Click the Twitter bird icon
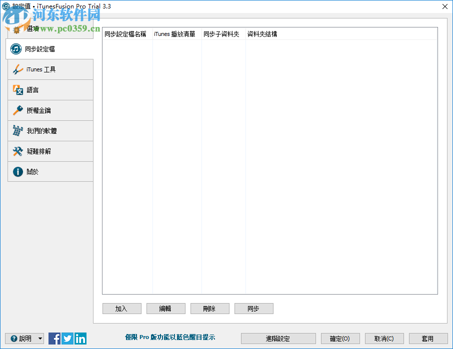Viewport: 453px width, 349px height. click(67, 339)
